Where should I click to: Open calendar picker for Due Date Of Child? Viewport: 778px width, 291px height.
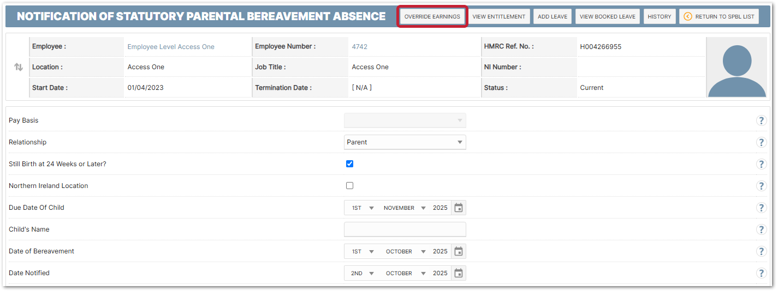tap(459, 208)
